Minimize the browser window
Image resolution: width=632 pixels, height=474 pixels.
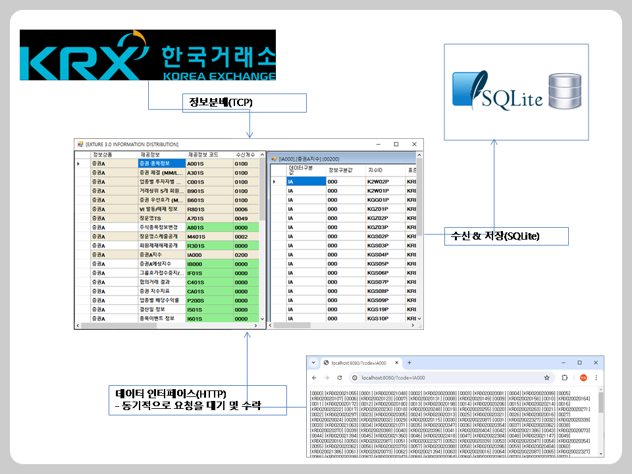[563, 363]
